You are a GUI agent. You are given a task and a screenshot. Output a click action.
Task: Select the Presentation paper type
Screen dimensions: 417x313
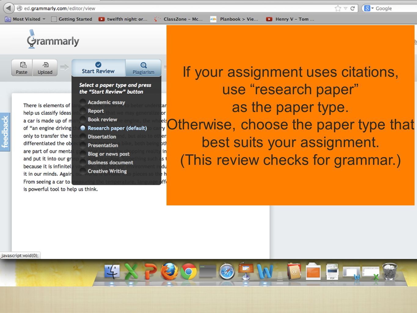click(x=99, y=145)
